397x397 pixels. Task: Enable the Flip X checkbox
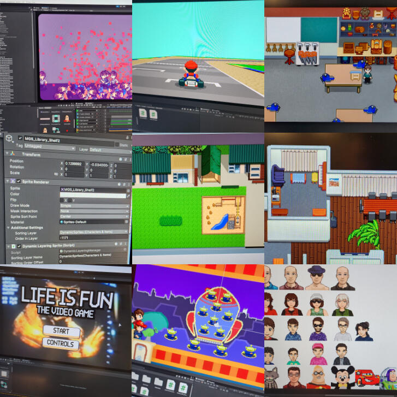(62, 200)
